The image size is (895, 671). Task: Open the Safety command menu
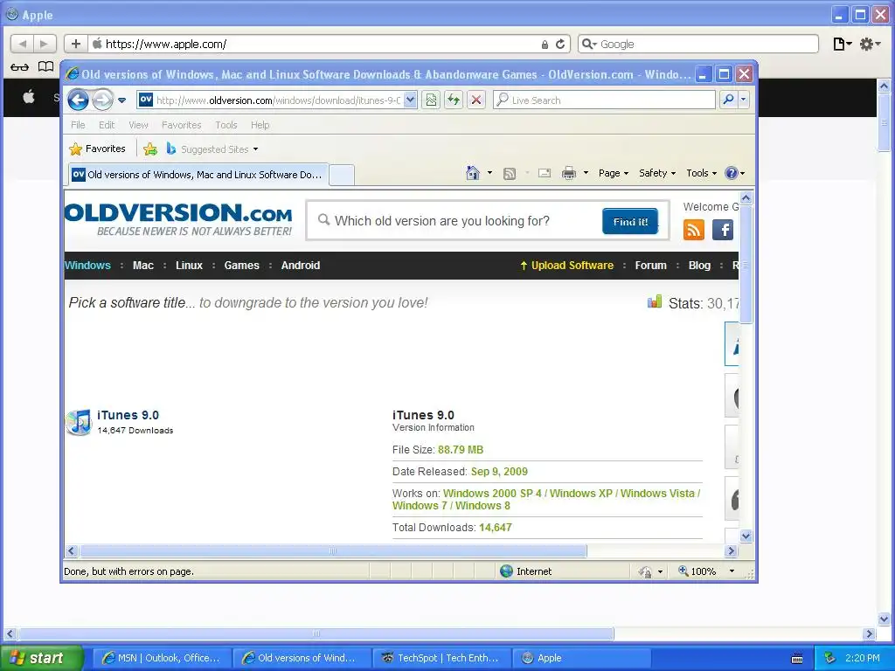pos(657,173)
